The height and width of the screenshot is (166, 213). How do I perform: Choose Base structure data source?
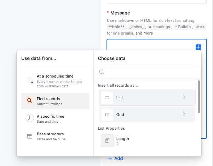(x=55, y=136)
